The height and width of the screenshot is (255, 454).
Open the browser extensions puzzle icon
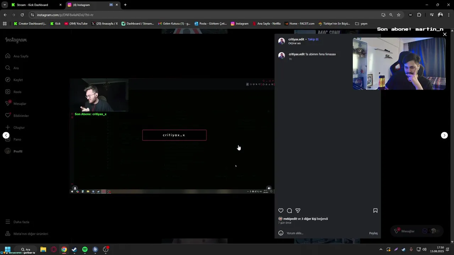419,15
